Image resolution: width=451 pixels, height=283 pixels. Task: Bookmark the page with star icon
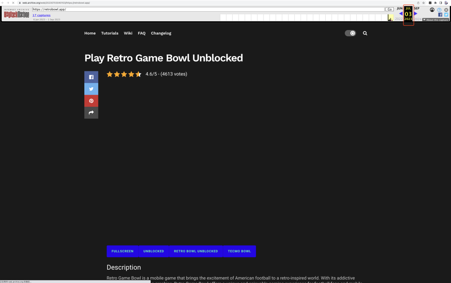point(423,3)
